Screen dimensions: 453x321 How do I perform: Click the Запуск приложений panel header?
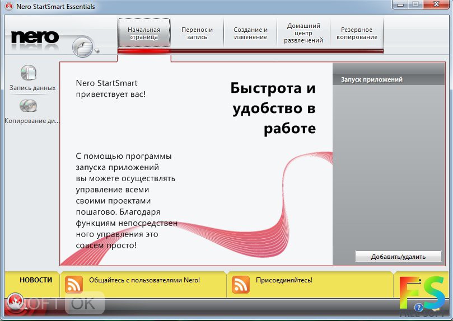click(389, 79)
